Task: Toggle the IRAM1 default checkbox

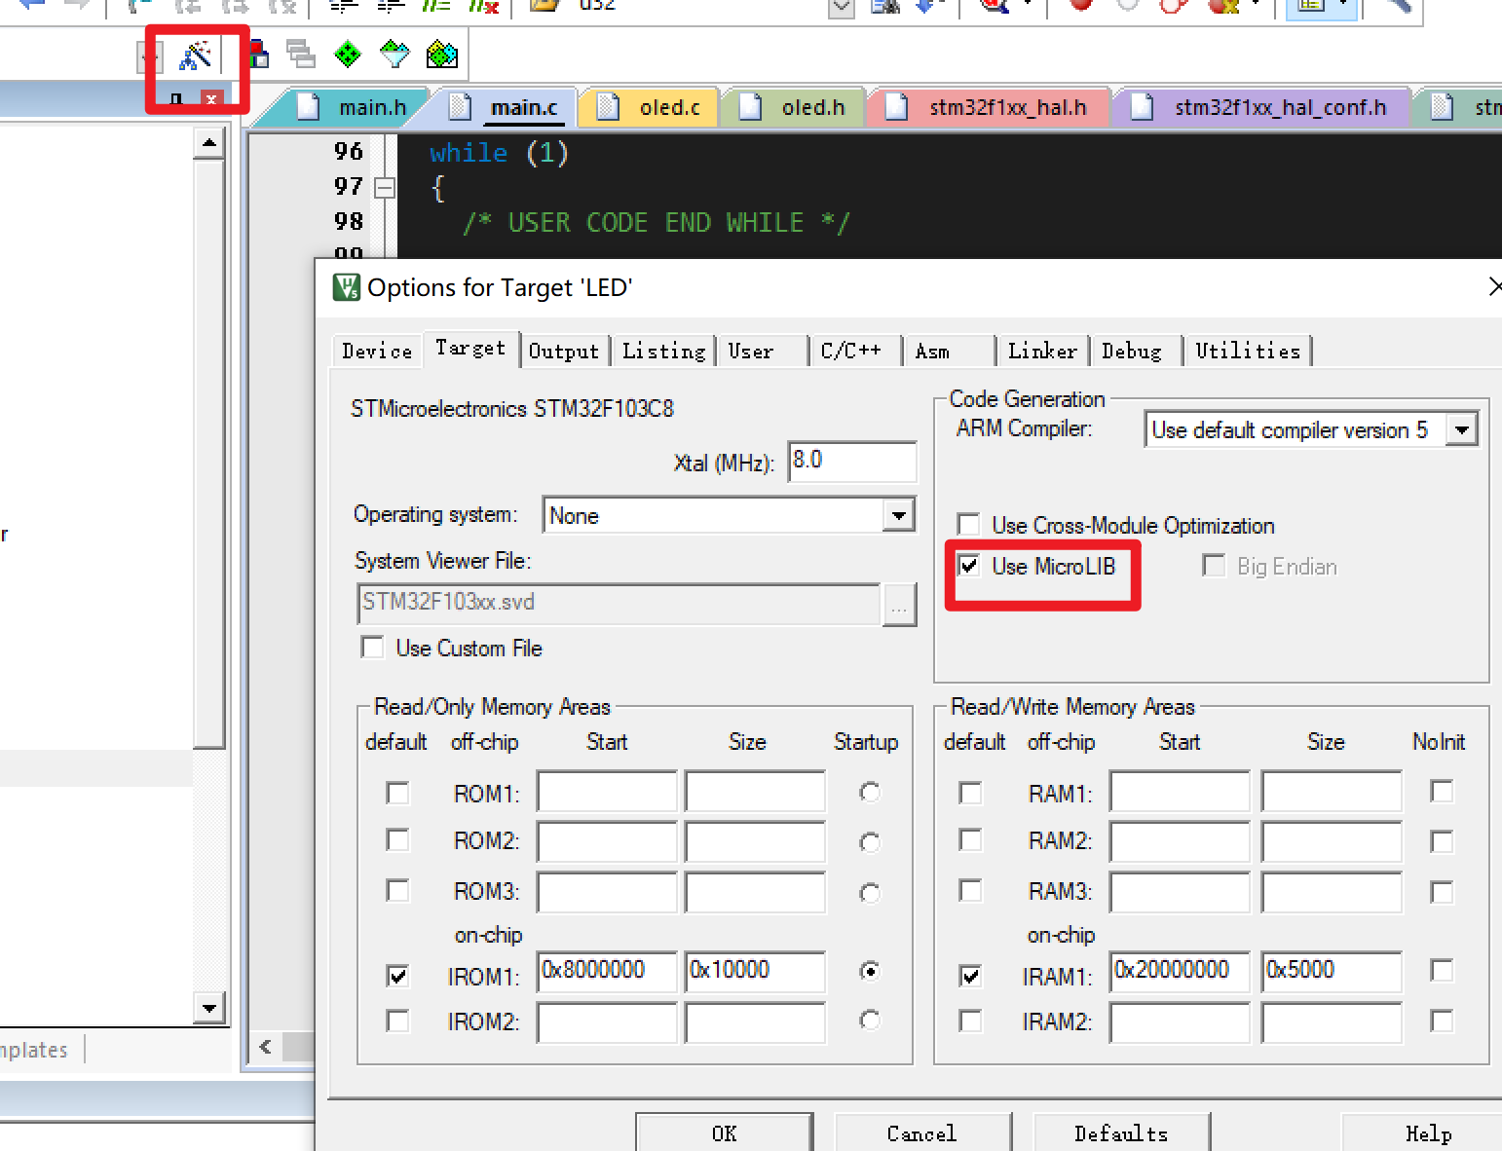Action: point(970,976)
